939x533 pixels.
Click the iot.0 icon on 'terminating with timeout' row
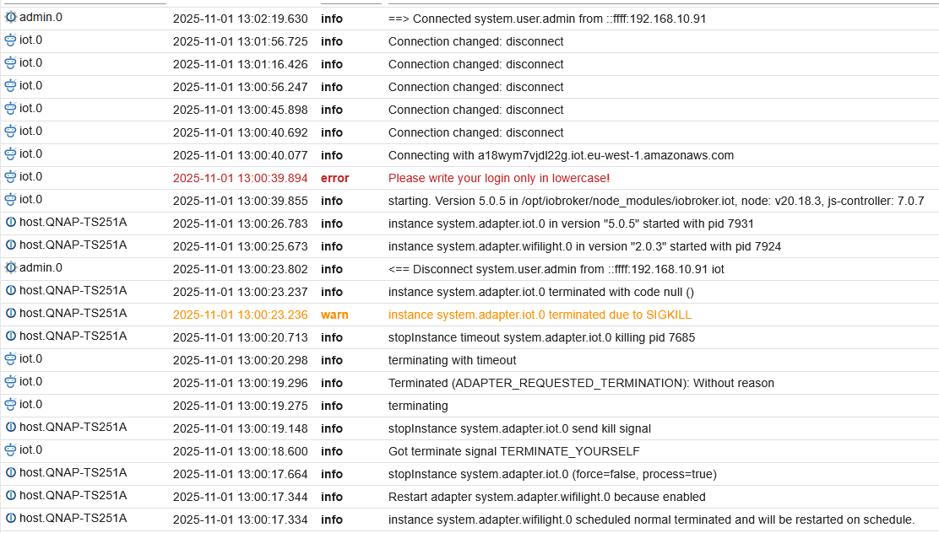[x=11, y=358]
